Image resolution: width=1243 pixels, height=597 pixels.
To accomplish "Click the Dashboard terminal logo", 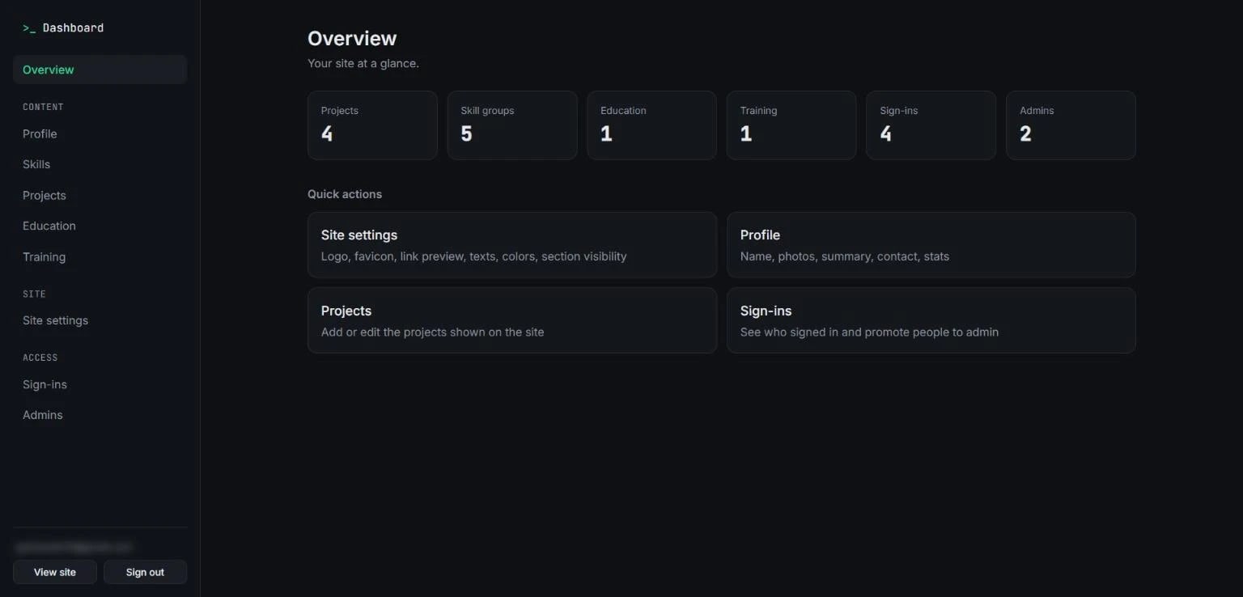I will click(63, 28).
